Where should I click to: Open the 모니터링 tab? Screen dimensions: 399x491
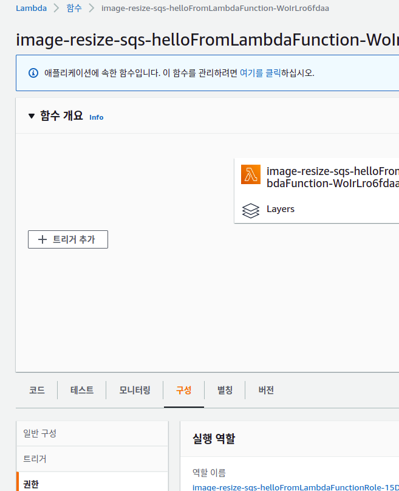[135, 390]
